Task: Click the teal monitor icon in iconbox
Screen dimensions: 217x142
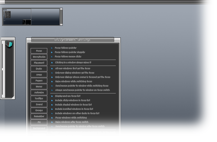Action: coord(9,44)
